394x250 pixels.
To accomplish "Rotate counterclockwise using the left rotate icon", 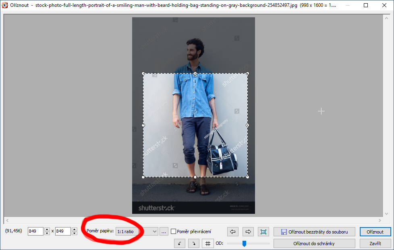I will click(x=180, y=243).
